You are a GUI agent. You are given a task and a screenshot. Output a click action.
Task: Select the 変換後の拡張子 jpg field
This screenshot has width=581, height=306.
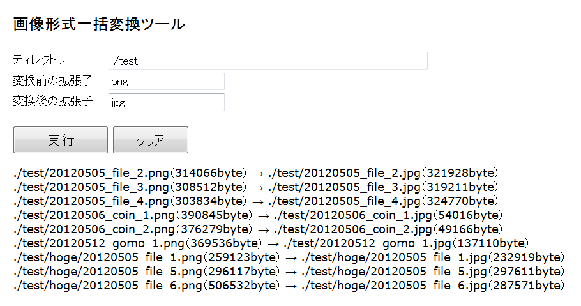167,102
